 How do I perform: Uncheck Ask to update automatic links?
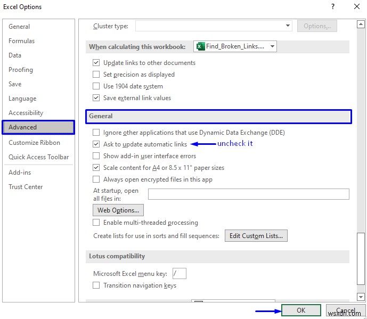[x=96, y=144]
